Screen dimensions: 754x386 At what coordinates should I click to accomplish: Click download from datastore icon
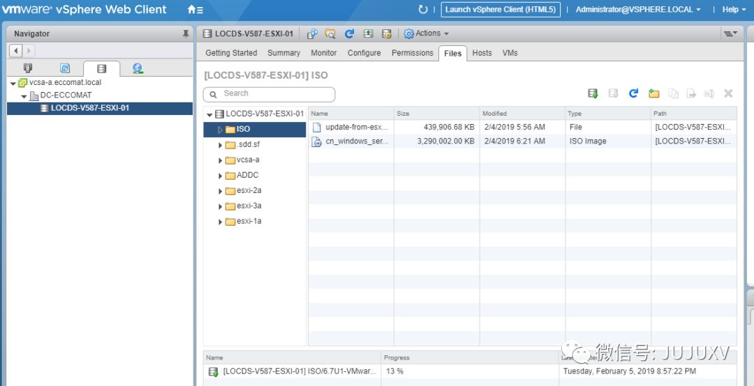tap(613, 93)
